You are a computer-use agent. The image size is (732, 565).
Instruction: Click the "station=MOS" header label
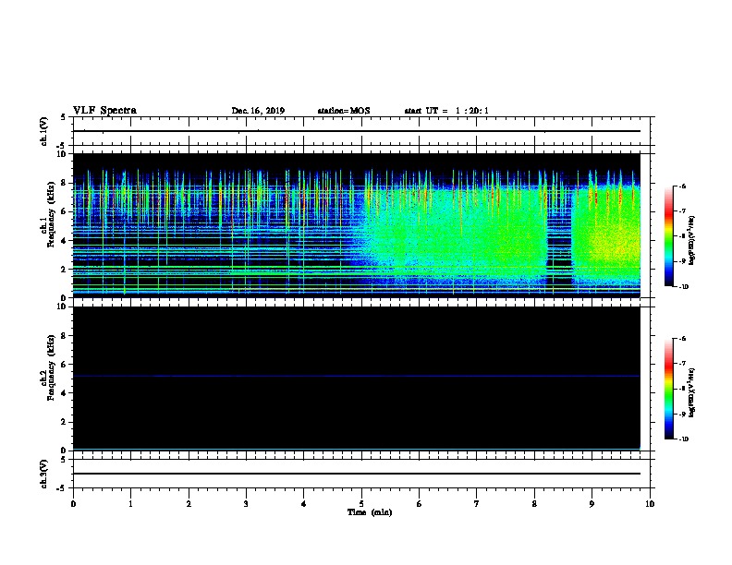tap(344, 111)
